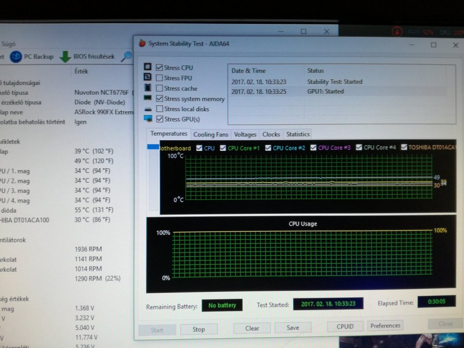Click the PC Backup icon in AIDA64 toolbar
Image resolution: width=464 pixels, height=348 pixels.
(16, 57)
